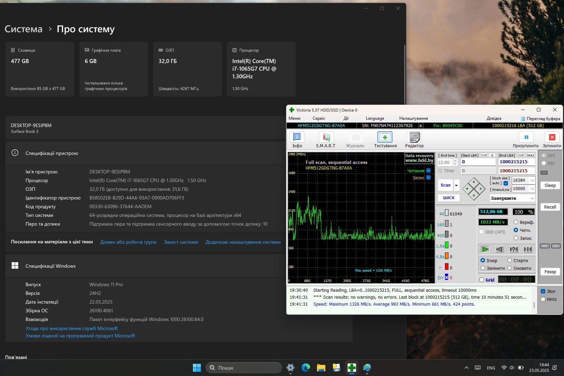Open Перегляд буфера buffer view

click(x=540, y=118)
